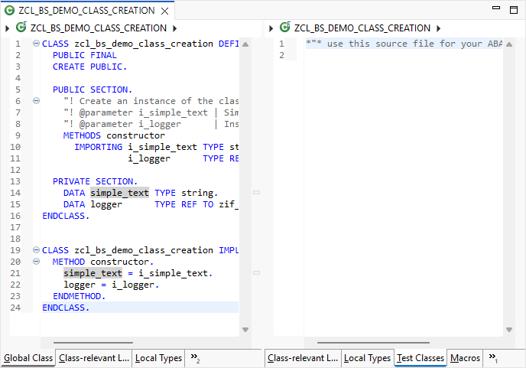This screenshot has height=368, width=526.
Task: Click the ZCL_BS_DEMO_CLASS_CREATION name in right breadcrumb
Action: (362, 28)
